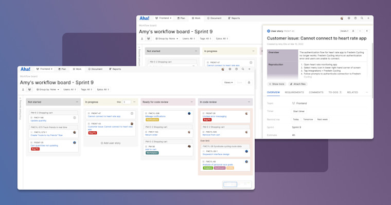Edit Max limit field in In progress column

tap(127, 102)
